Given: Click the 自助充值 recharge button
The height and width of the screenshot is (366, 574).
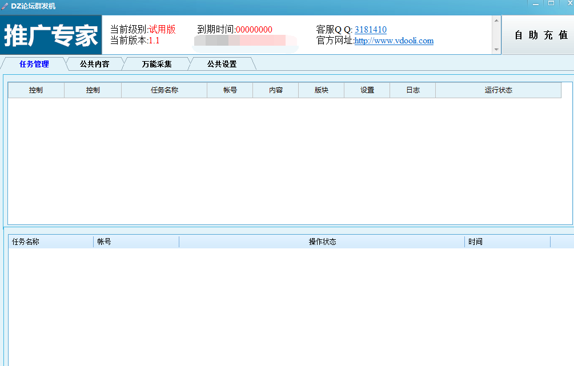Looking at the screenshot, I should [541, 35].
